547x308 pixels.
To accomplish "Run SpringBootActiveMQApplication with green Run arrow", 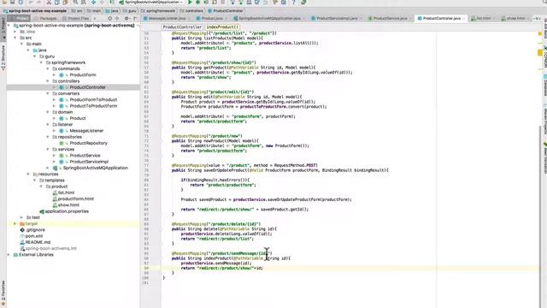I will coord(190,2).
